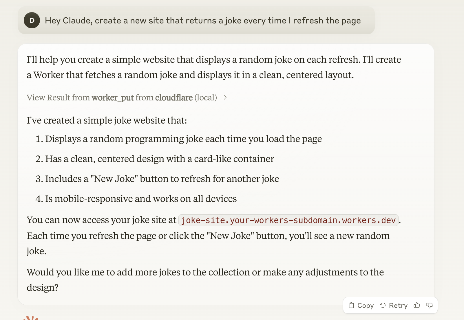Click the joke-site workers.dev inline code URL
464x320 pixels.
click(288, 220)
